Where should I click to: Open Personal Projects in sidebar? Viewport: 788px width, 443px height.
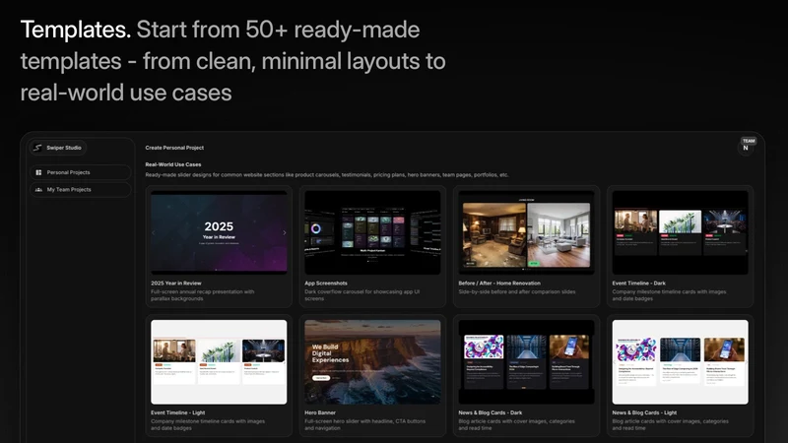(x=81, y=172)
